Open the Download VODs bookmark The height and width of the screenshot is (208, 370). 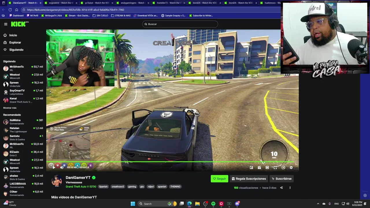click(x=145, y=16)
